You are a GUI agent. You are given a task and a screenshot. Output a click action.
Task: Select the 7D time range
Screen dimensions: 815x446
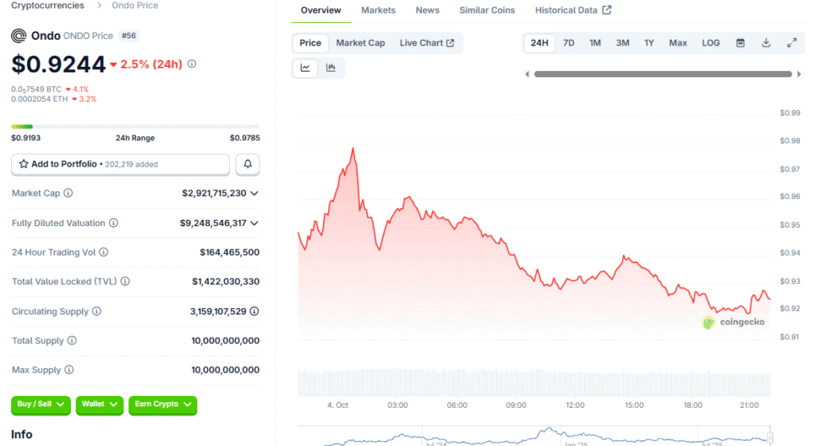tap(568, 43)
